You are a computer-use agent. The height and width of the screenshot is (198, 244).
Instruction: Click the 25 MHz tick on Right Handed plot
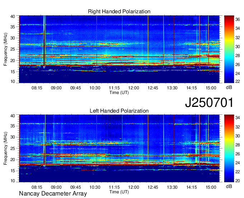(13, 49)
